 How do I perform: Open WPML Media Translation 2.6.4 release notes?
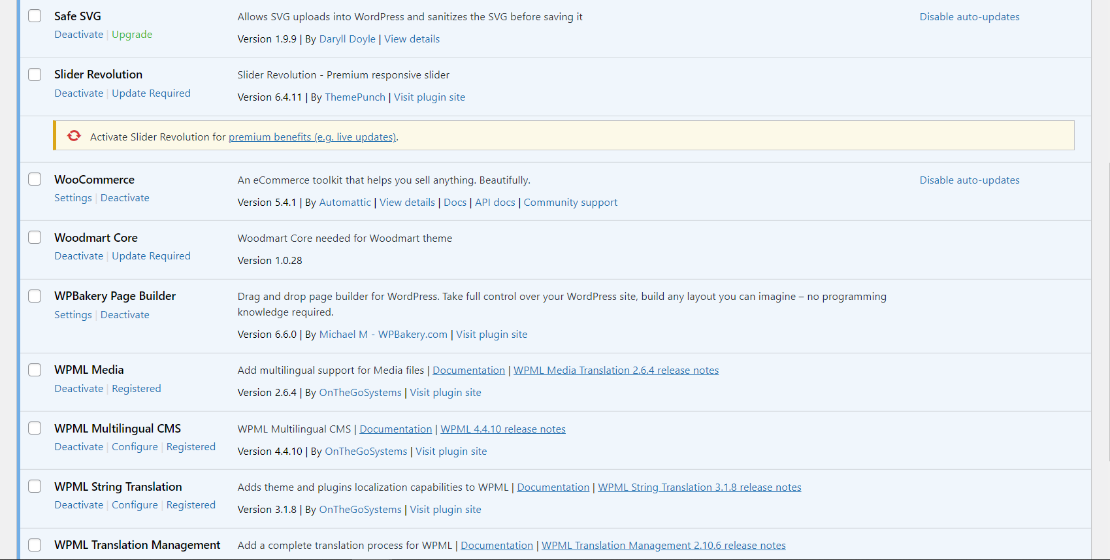pyautogui.click(x=616, y=371)
